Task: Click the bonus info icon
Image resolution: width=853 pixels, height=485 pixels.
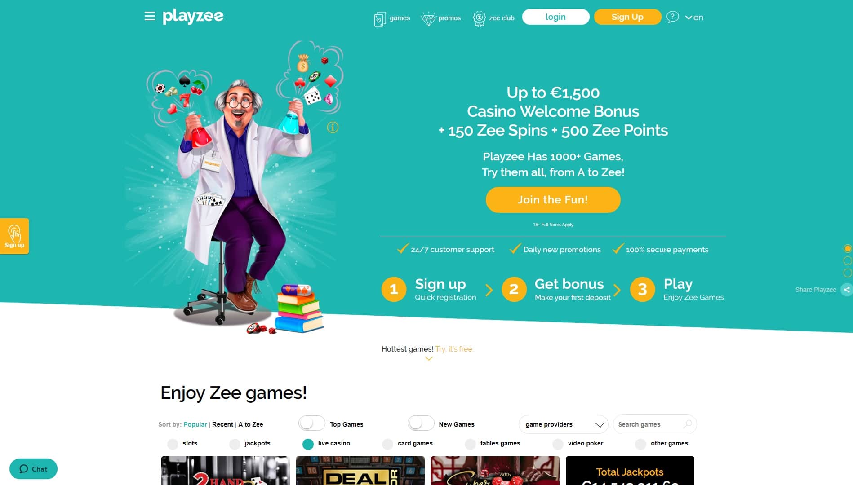Action: [x=333, y=128]
